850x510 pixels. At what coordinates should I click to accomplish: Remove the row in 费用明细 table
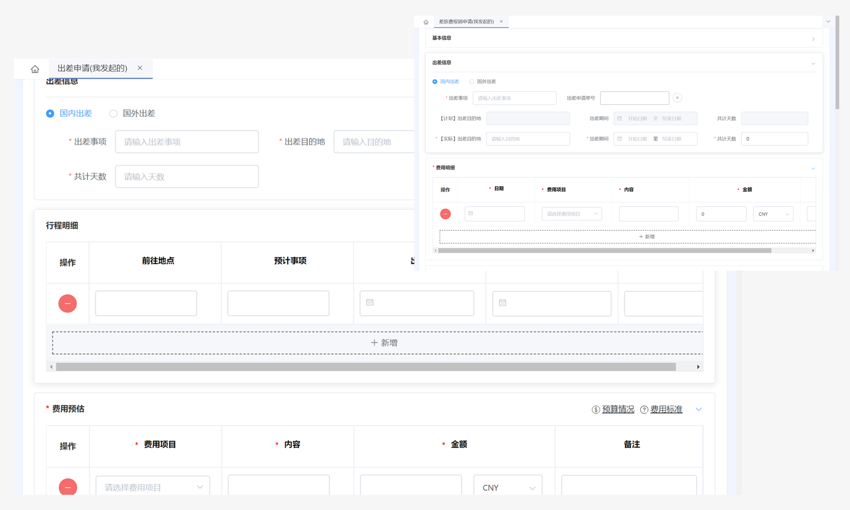pyautogui.click(x=445, y=214)
